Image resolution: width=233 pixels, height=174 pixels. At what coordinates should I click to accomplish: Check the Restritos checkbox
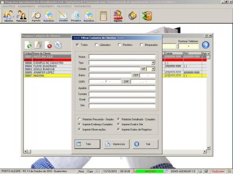click(x=119, y=45)
